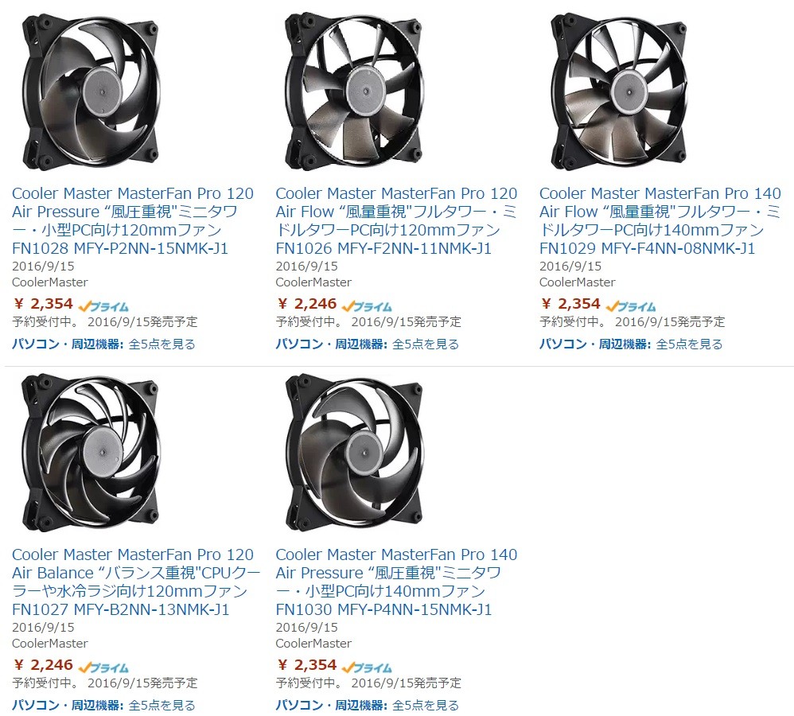Open the MasterFan Pro 120 Air Flow fan image

point(356,91)
